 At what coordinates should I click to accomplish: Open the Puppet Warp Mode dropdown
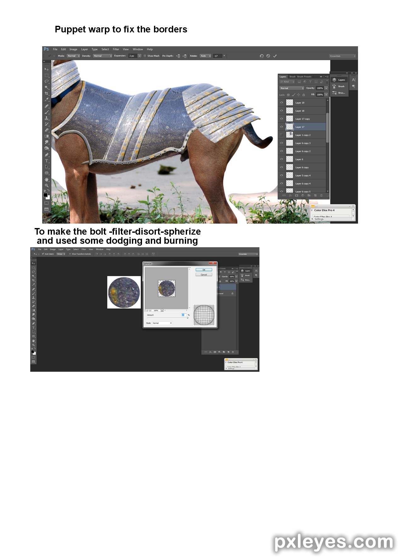[x=73, y=56]
